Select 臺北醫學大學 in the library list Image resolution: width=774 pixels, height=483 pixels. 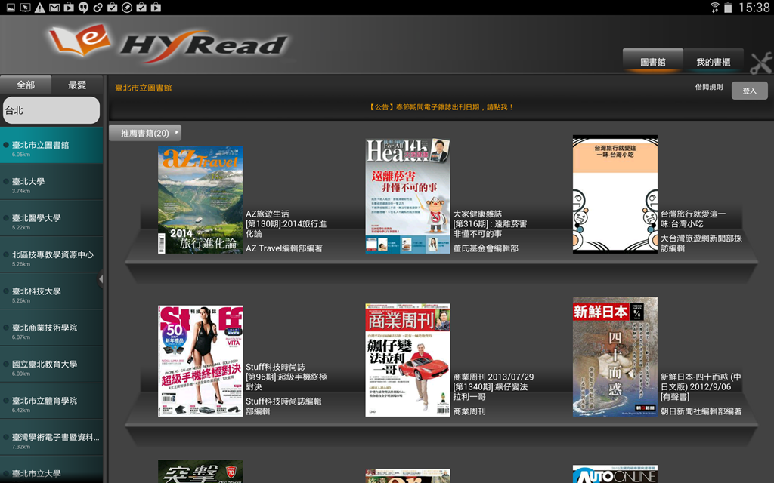(x=51, y=218)
